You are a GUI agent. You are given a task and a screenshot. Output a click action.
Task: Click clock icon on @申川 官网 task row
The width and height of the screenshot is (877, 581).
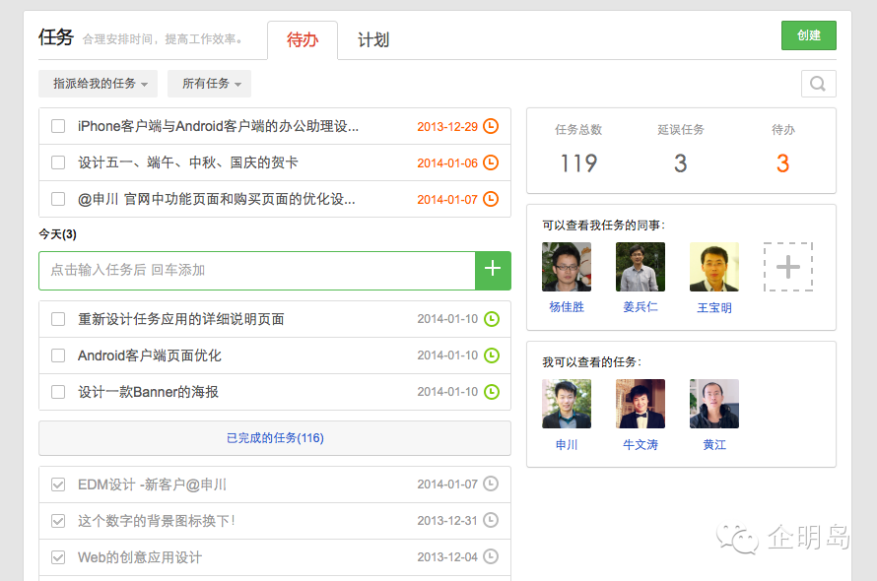coord(491,199)
